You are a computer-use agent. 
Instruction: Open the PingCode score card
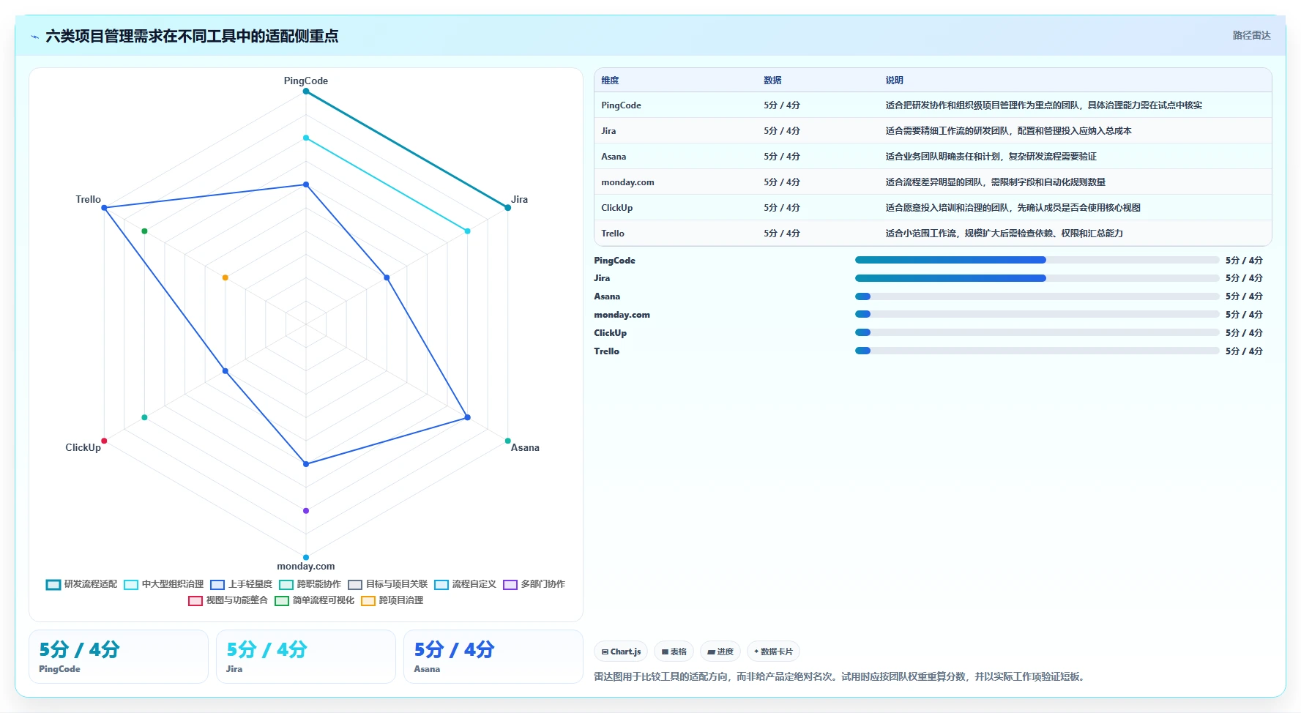coord(119,657)
